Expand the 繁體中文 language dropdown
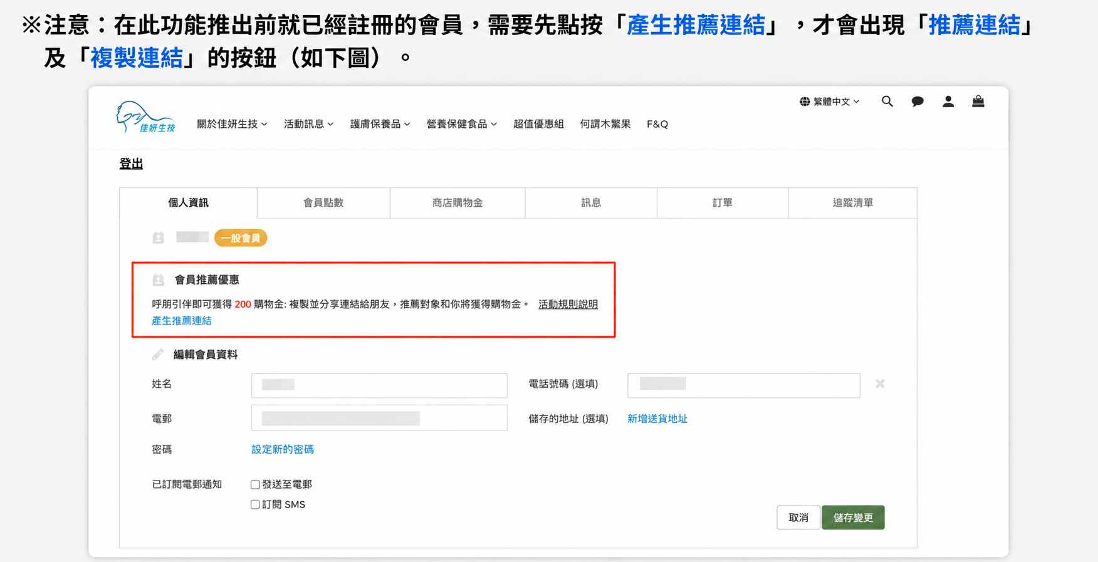1098x562 pixels. point(830,101)
